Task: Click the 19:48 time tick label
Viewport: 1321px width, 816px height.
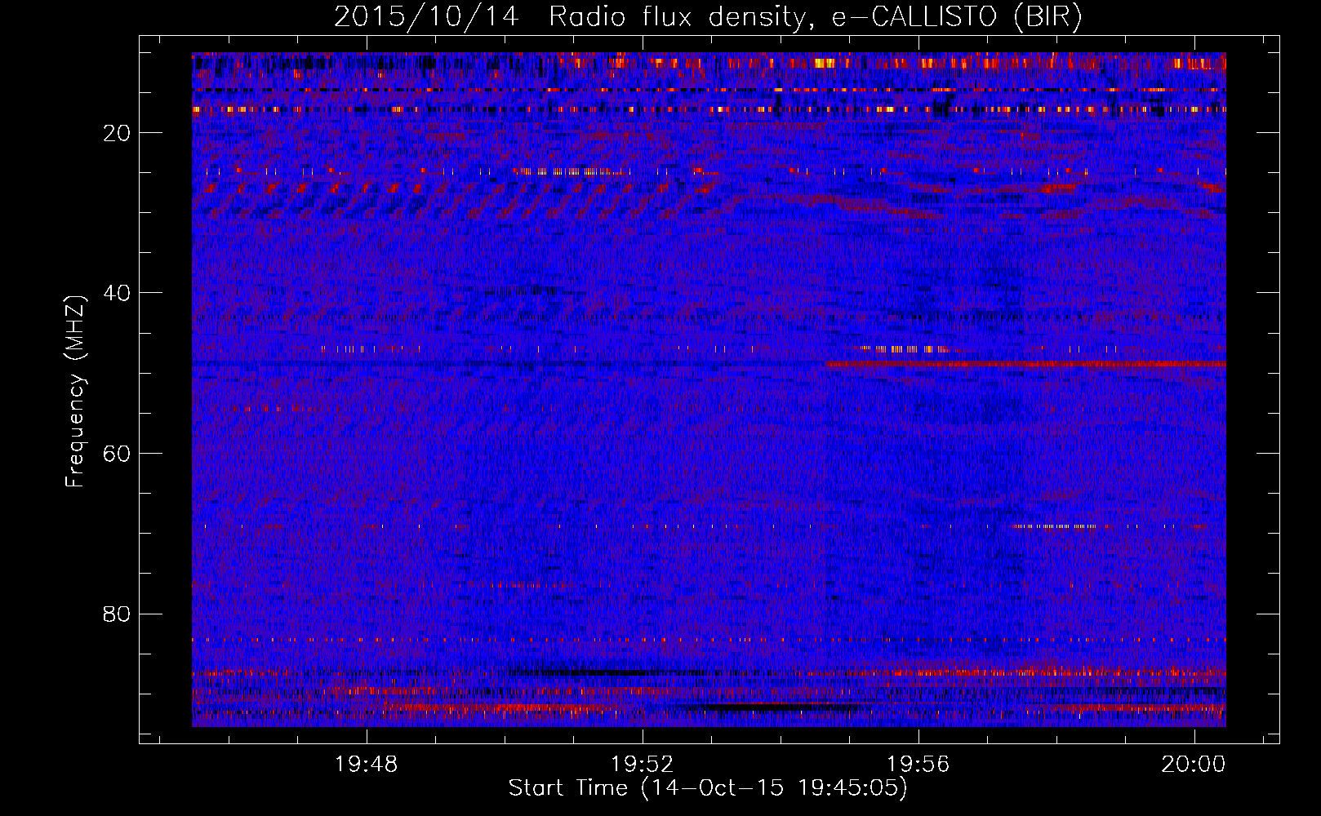Action: click(x=367, y=765)
